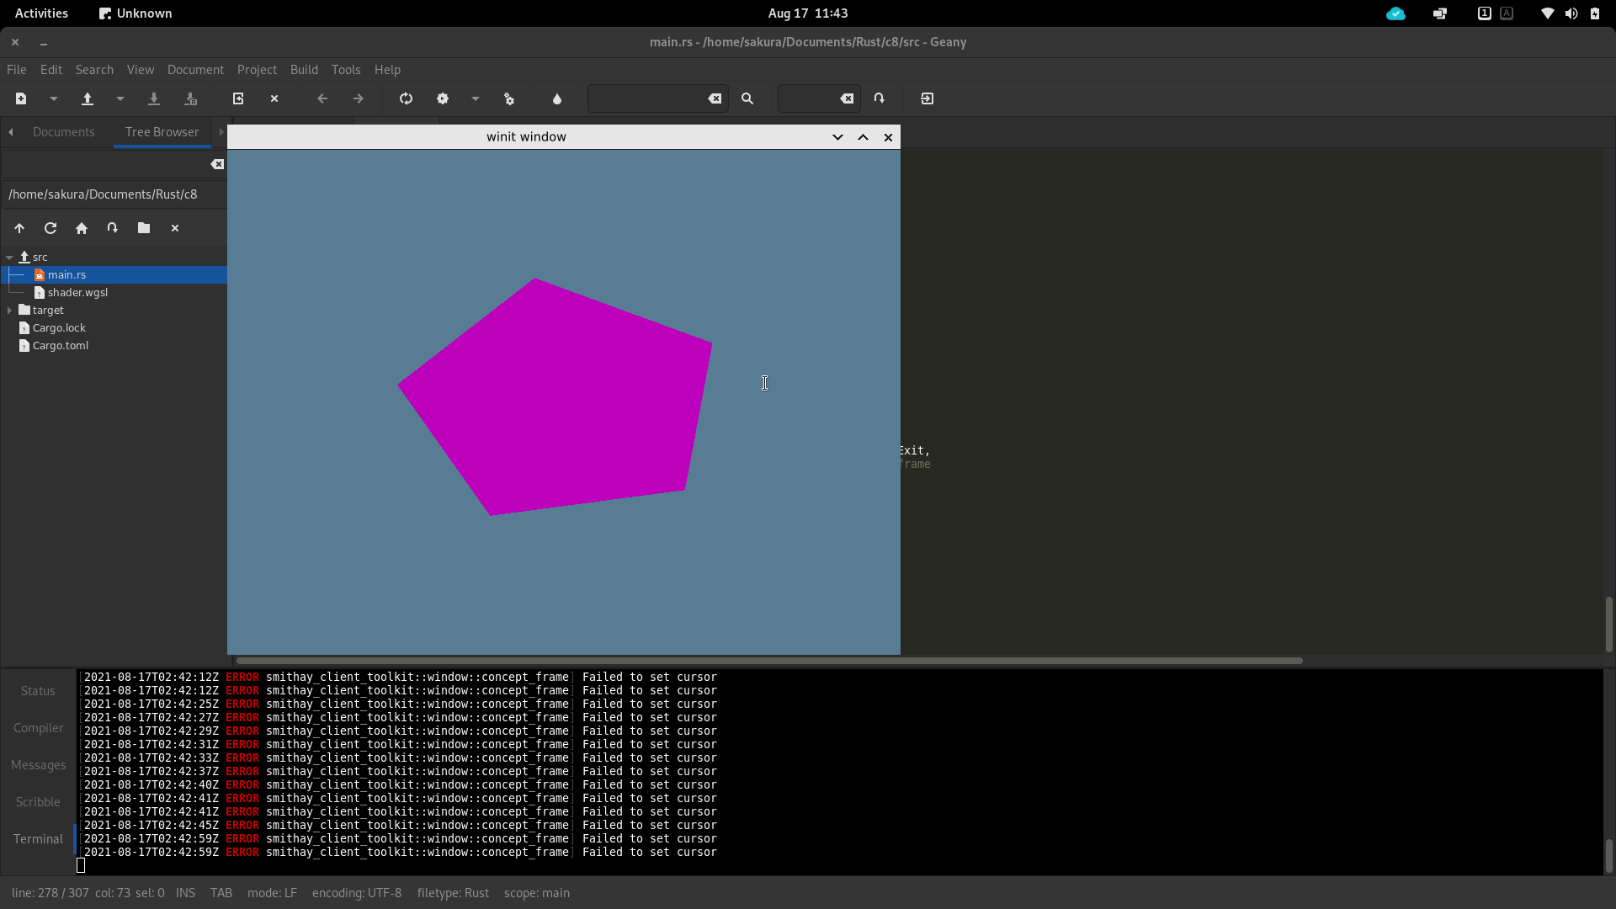Open the color chooser droplet icon
This screenshot has width=1616, height=909.
557,98
